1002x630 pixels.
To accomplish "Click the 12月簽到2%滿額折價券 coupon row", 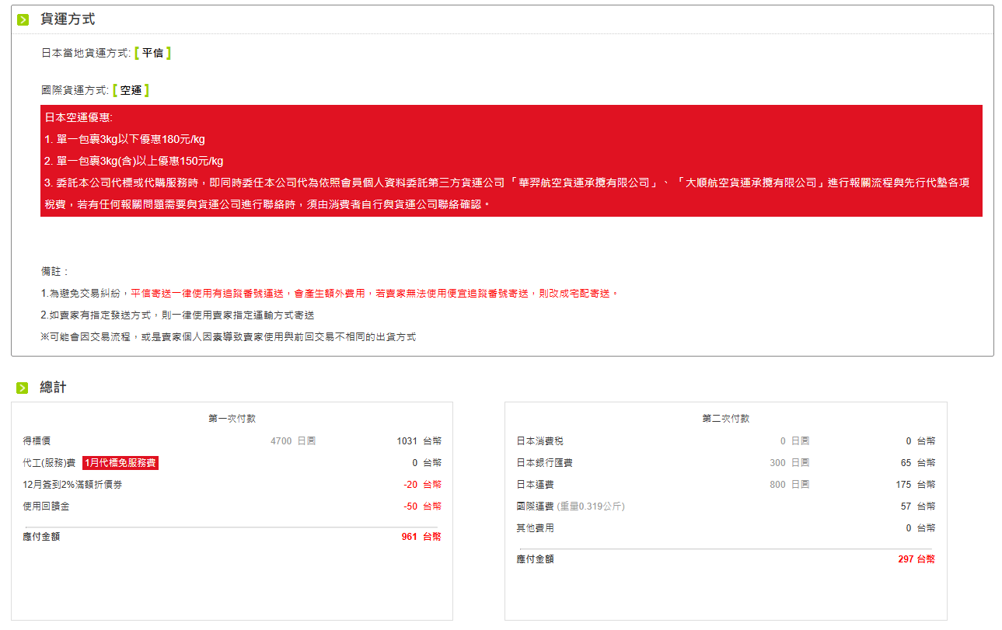I will coord(72,485).
